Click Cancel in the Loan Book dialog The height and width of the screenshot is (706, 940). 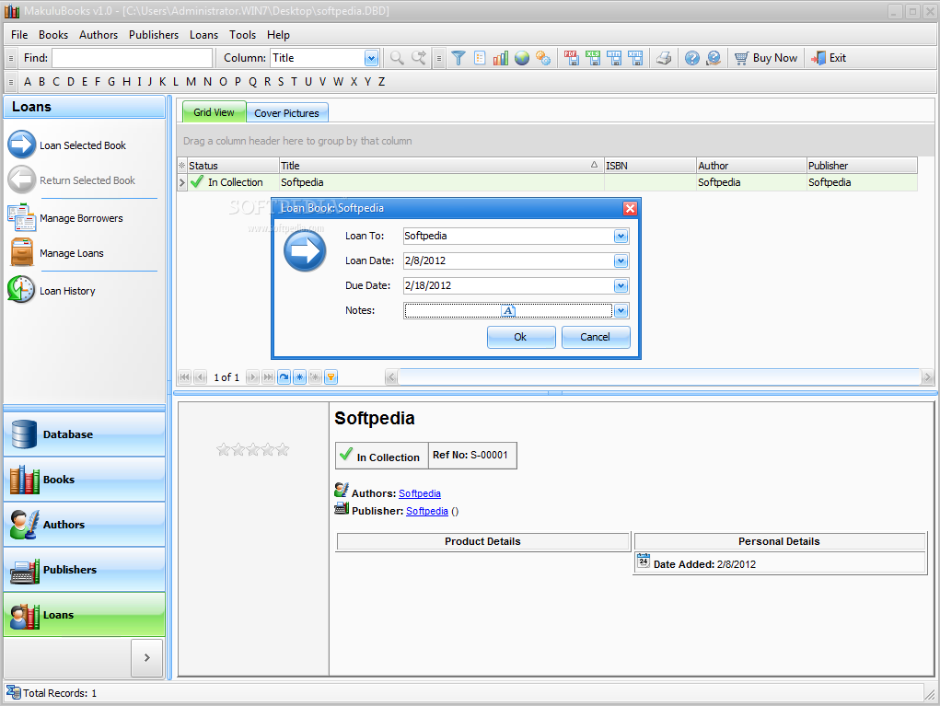[x=596, y=337]
